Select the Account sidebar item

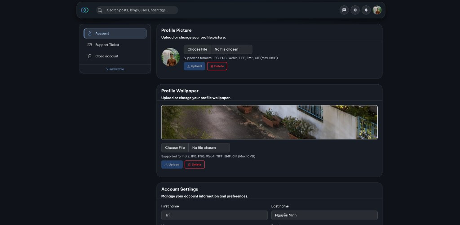coord(115,33)
